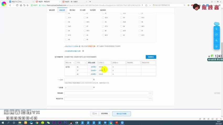Click the bell icon in right sidebar
Screen dimensions: 223x125
[216, 29]
